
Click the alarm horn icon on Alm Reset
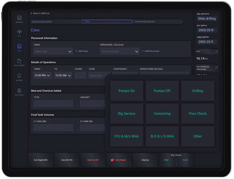tap(112, 160)
